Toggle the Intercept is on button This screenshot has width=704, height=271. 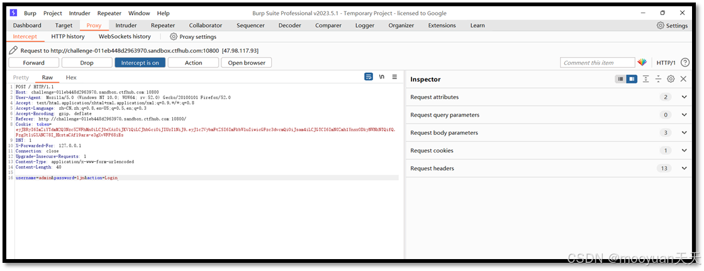[x=140, y=63]
